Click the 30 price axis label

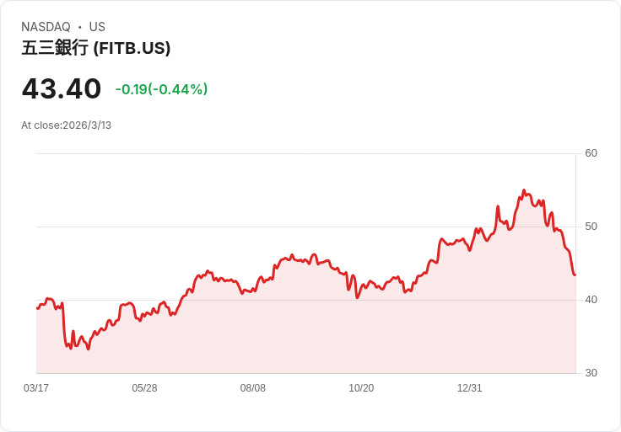591,373
